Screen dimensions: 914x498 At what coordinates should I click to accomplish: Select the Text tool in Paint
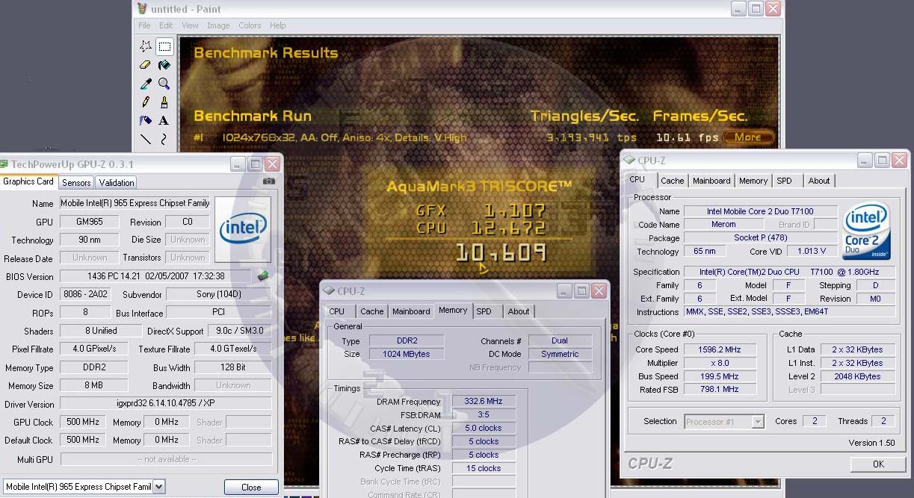tap(164, 120)
